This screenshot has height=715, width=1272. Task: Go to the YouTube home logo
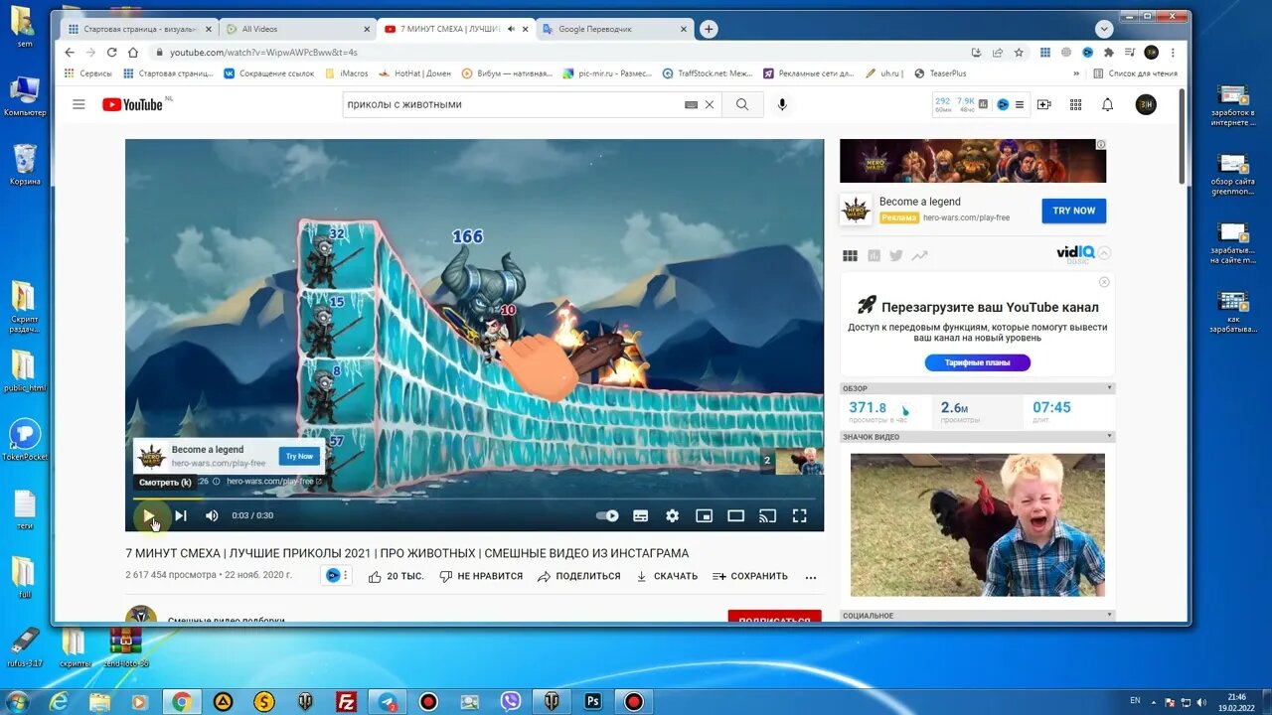(x=132, y=104)
